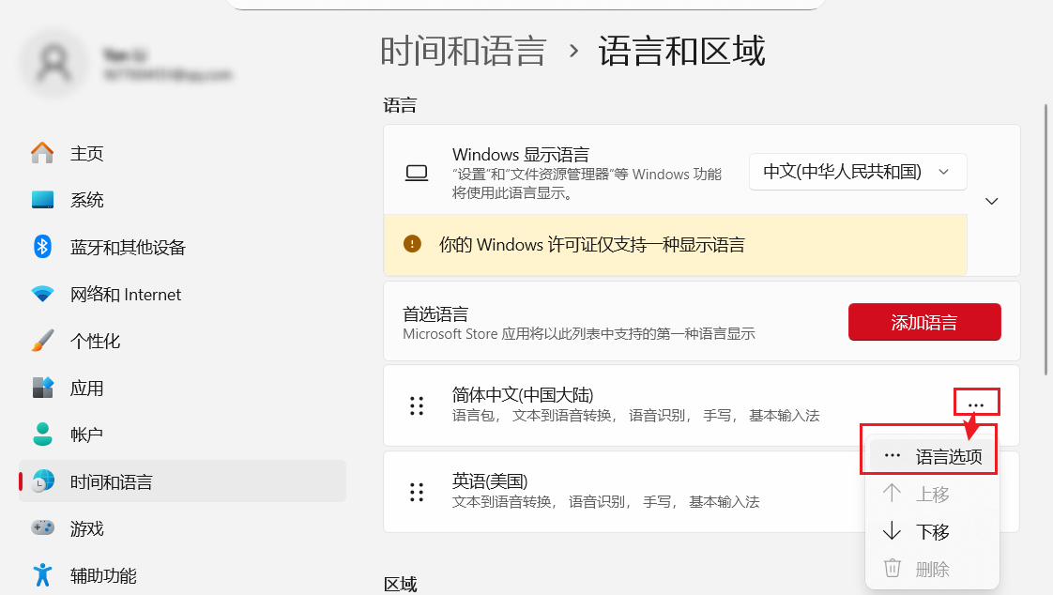1053x595 pixels.
Task: Click the laptop icon beside Windows 显示语言
Action: point(417,174)
